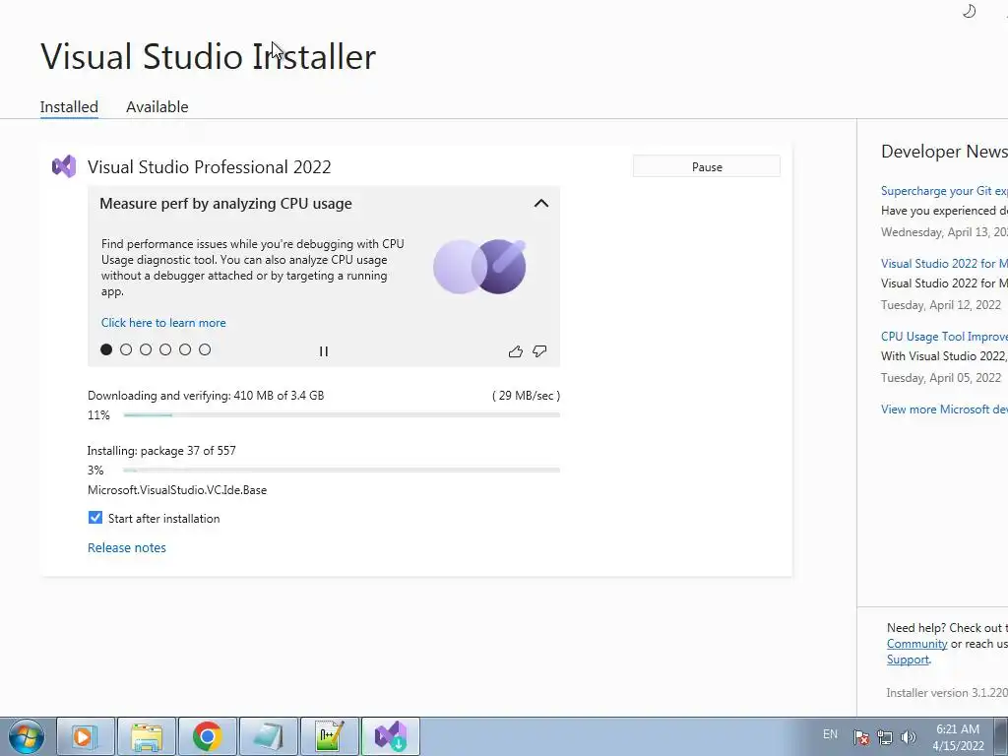Click the Installer version text

tap(946, 693)
